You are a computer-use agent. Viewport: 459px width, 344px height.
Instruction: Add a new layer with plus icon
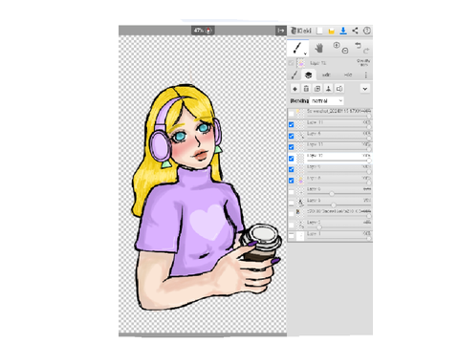coord(295,89)
